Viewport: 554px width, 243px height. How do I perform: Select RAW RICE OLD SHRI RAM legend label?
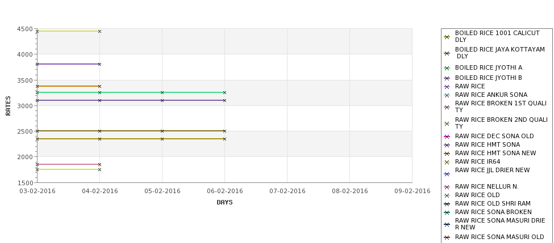pyautogui.click(x=493, y=203)
